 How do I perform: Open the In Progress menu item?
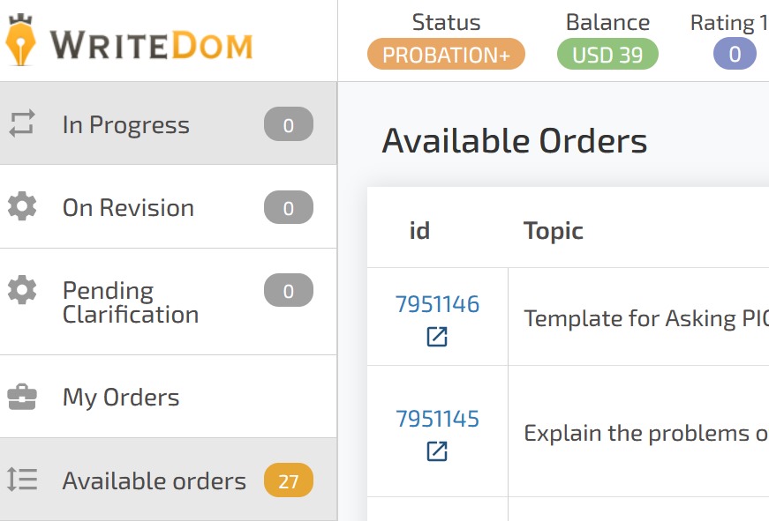[x=126, y=125]
